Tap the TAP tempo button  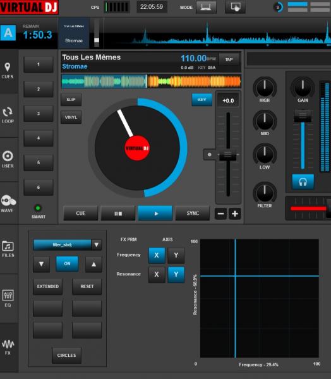229,59
